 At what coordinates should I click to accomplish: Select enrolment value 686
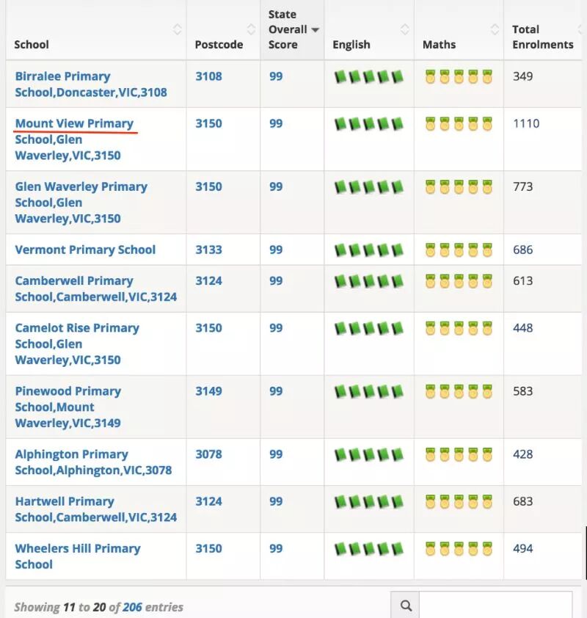pyautogui.click(x=522, y=250)
